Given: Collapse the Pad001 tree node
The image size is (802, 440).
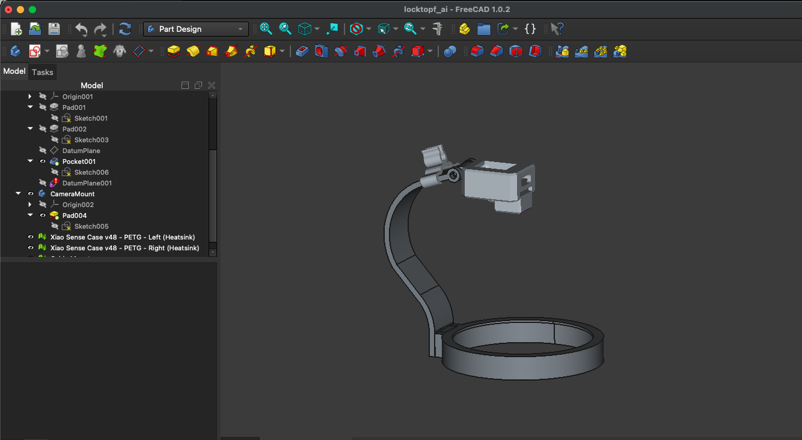Looking at the screenshot, I should pos(30,107).
